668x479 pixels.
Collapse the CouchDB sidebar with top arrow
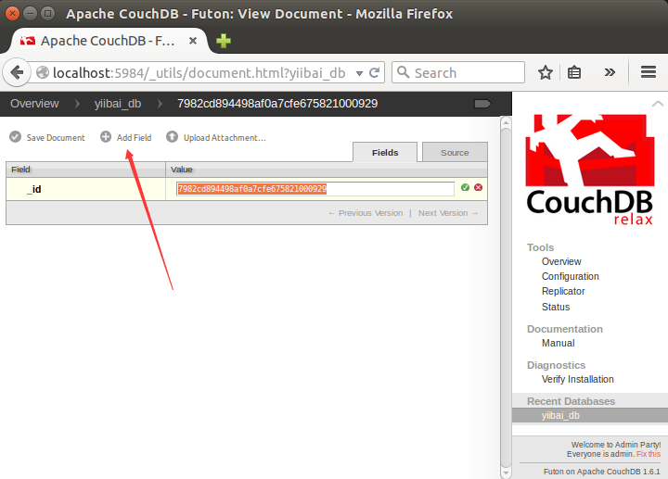[x=657, y=103]
